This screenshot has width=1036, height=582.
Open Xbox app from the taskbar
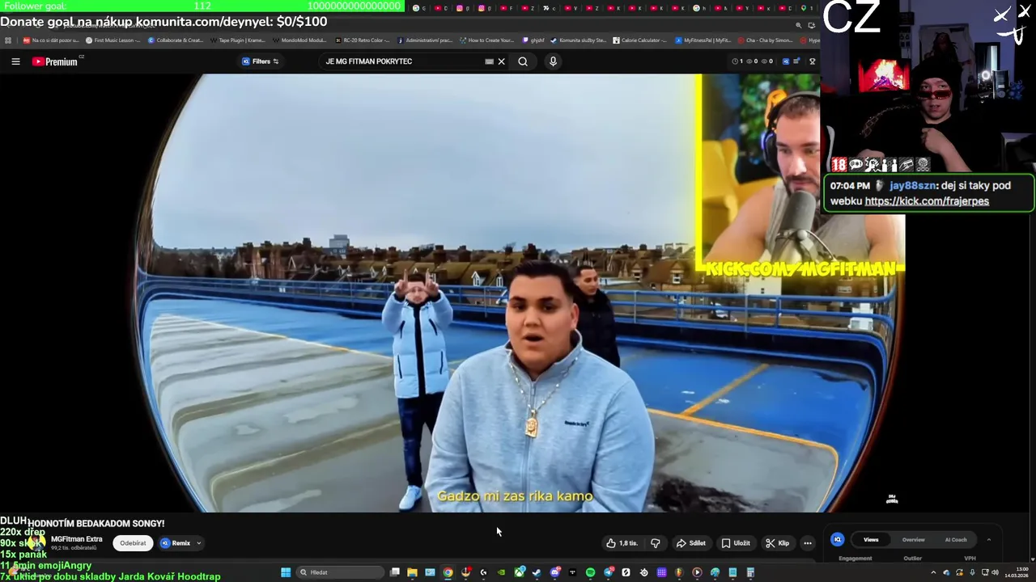519,572
